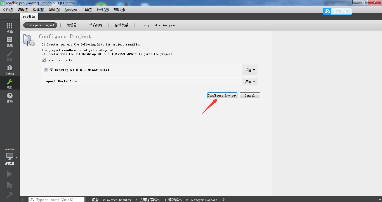Open the 5 Debugger Console pane
Viewport: 382px width, 202px height.
[202, 199]
